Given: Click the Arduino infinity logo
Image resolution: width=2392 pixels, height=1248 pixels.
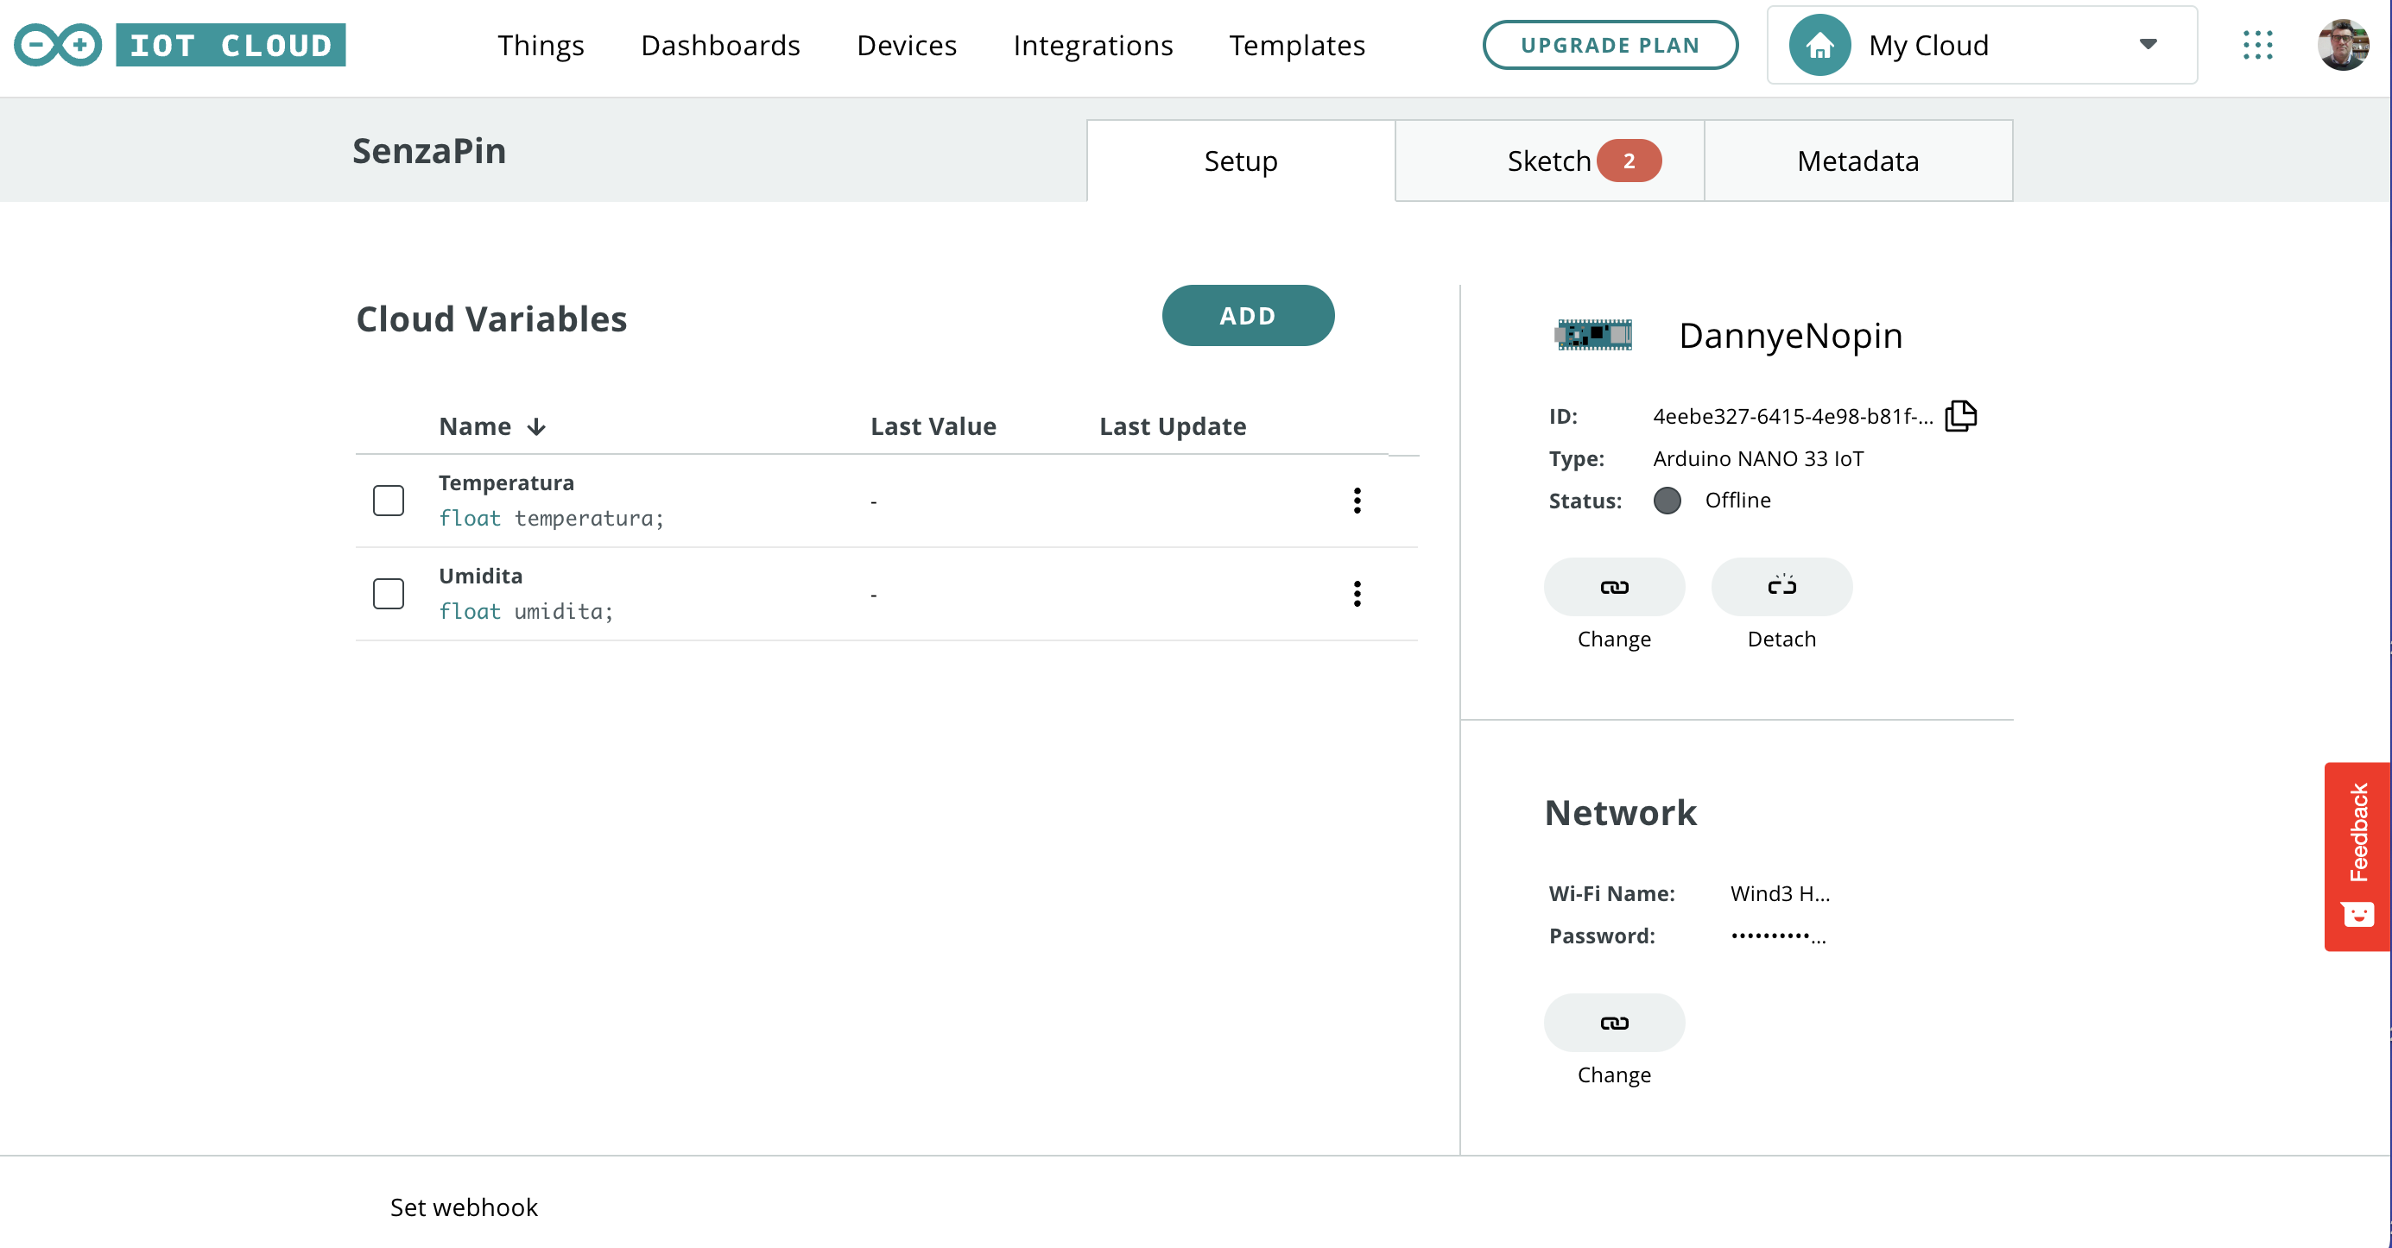Looking at the screenshot, I should 58,45.
